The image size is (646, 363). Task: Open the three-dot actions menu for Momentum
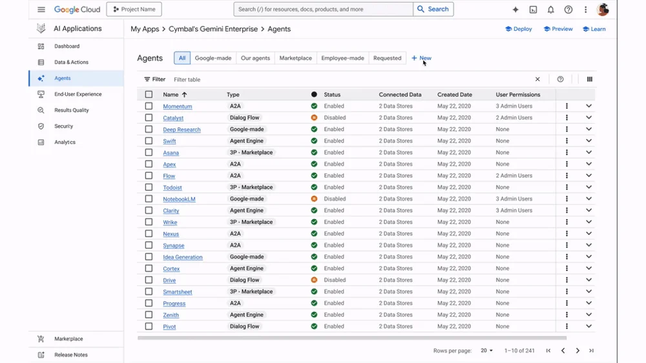[x=567, y=106]
